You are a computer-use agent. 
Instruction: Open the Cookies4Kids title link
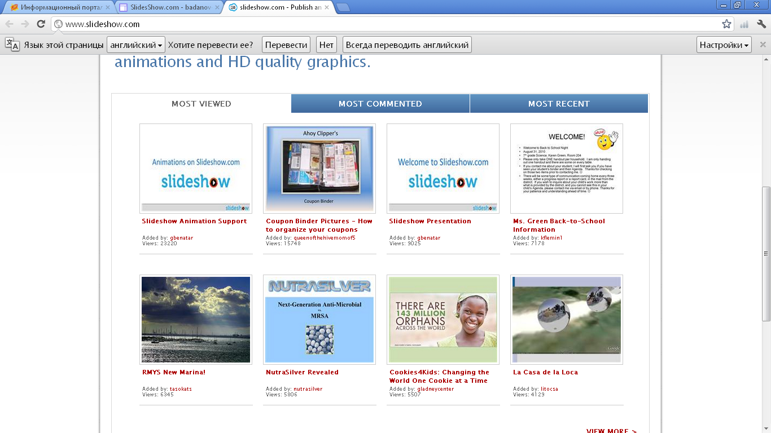pos(439,377)
